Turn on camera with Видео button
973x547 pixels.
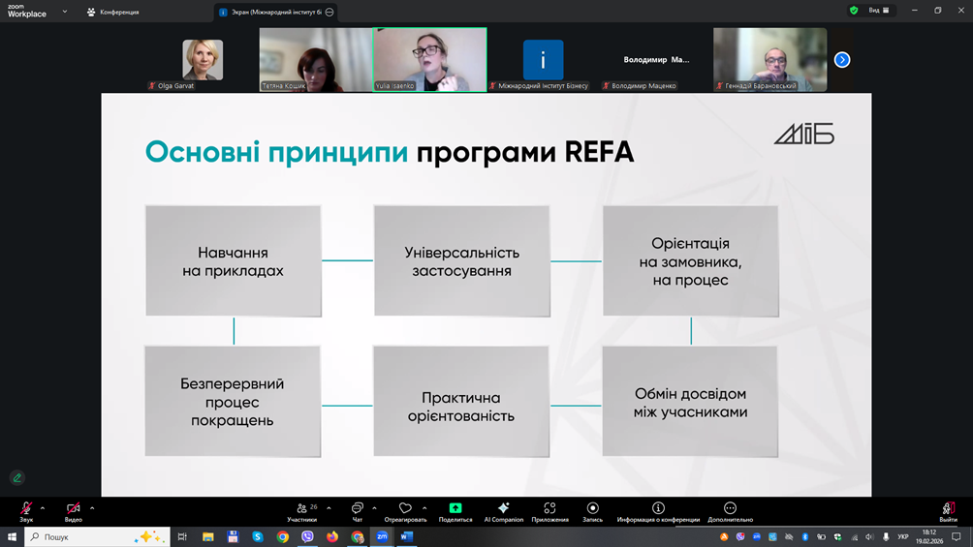pos(73,510)
